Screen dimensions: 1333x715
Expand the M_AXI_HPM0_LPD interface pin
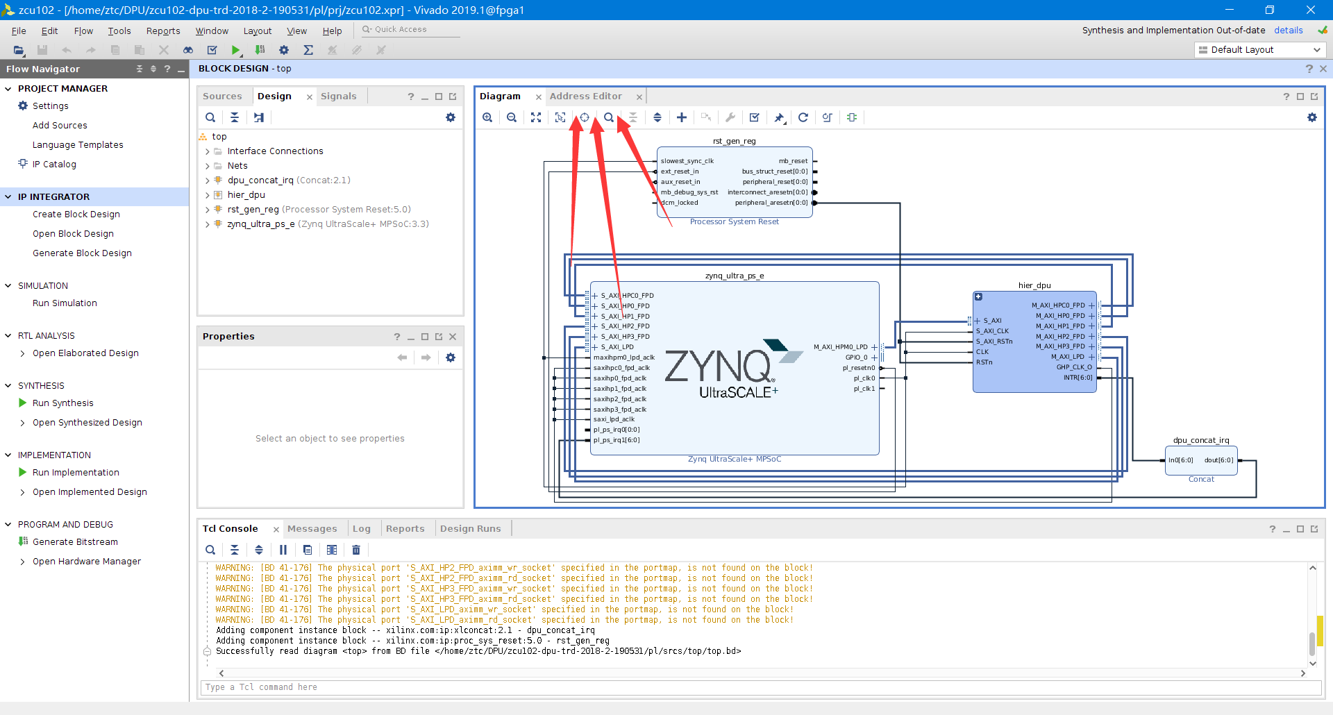coord(874,347)
